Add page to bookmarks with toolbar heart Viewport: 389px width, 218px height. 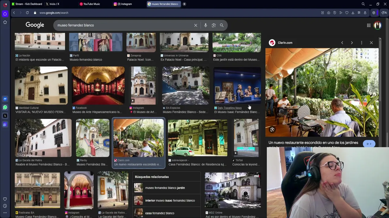347,13
